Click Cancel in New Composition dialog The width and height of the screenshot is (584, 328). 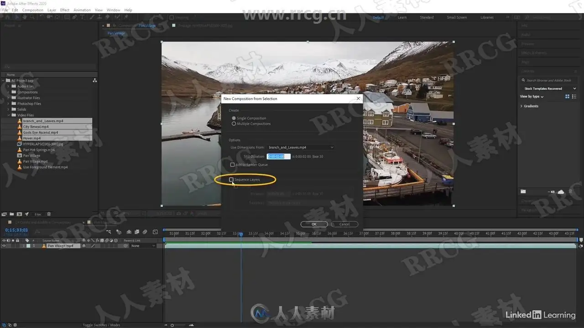(x=344, y=224)
